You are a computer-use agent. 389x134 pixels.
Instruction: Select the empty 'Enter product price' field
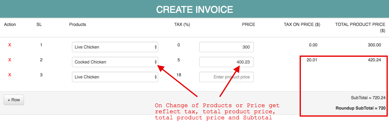[226, 77]
